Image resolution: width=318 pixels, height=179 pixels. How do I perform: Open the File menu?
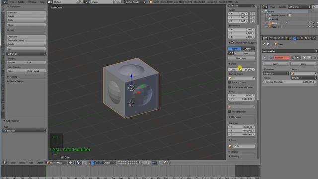pos(12,2)
